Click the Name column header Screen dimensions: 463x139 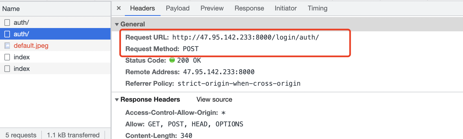coord(11,9)
